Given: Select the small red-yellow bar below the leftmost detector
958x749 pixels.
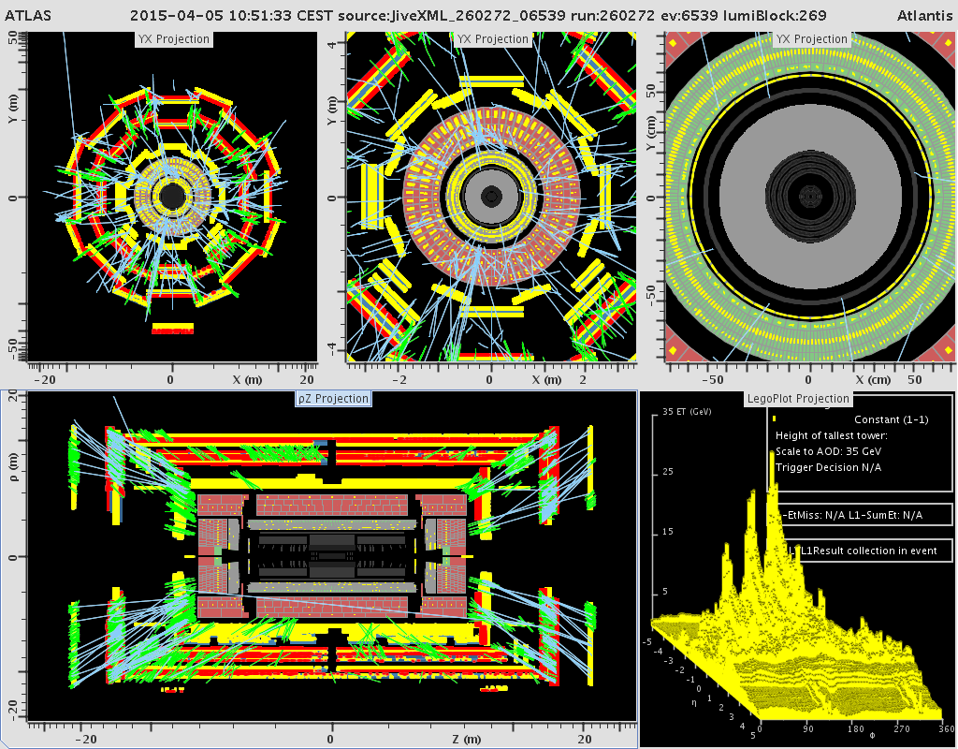Looking at the screenshot, I should coord(172,329).
